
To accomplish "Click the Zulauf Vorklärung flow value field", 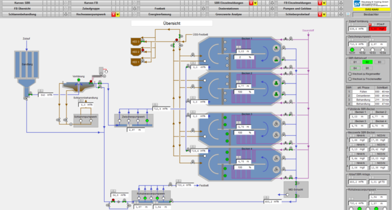I will click(356, 29).
